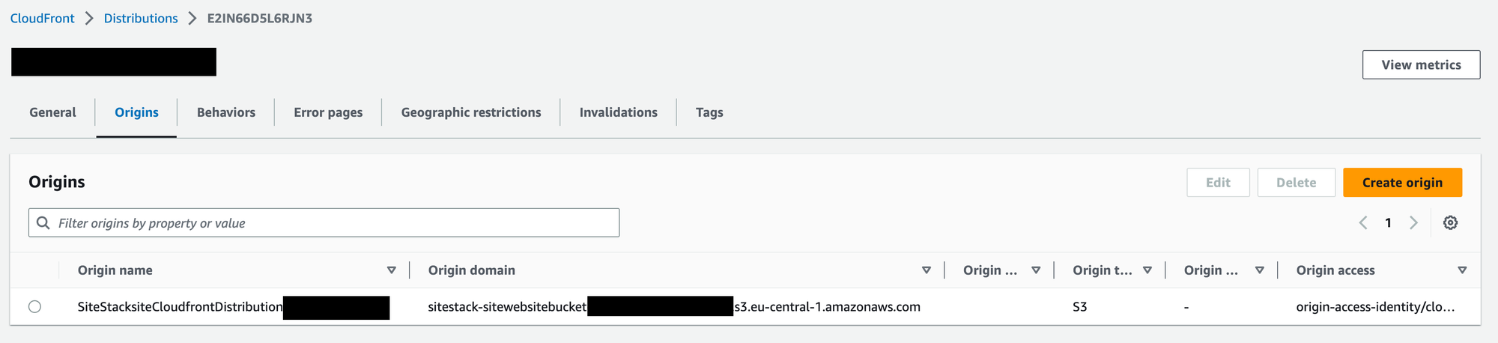Focus the Filter origins search field
The width and height of the screenshot is (1498, 343).
[x=330, y=223]
